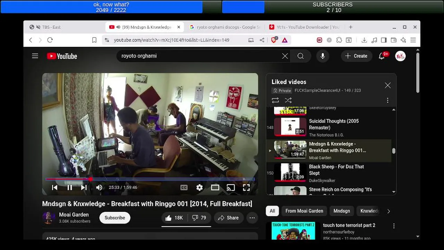This screenshot has width=444, height=250.
Task: Open the browser extensions puzzle icon
Action: click(x=339, y=40)
